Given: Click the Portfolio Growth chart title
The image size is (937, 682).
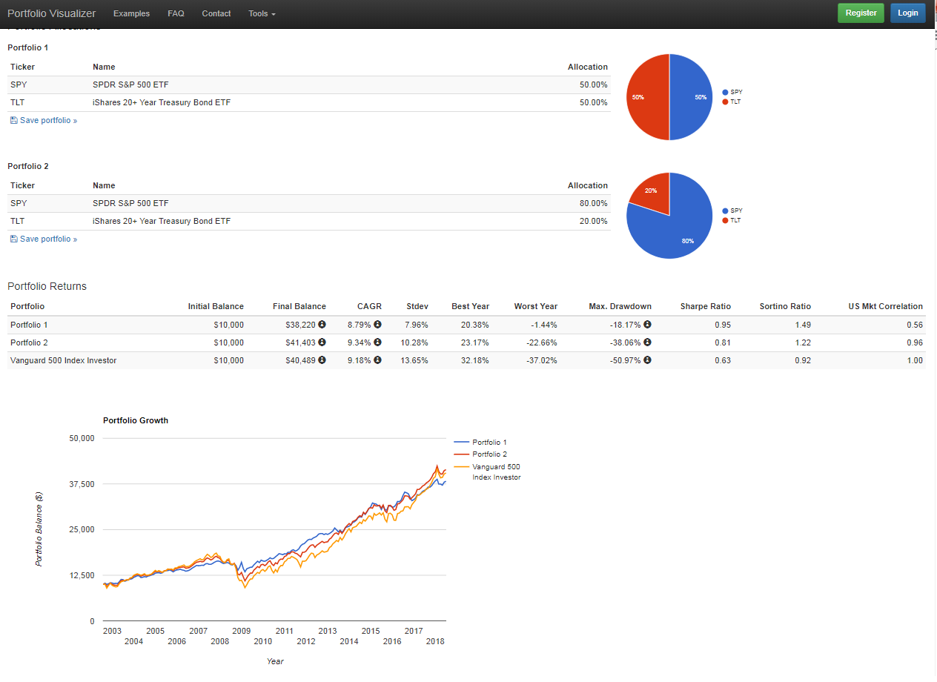Looking at the screenshot, I should [136, 420].
